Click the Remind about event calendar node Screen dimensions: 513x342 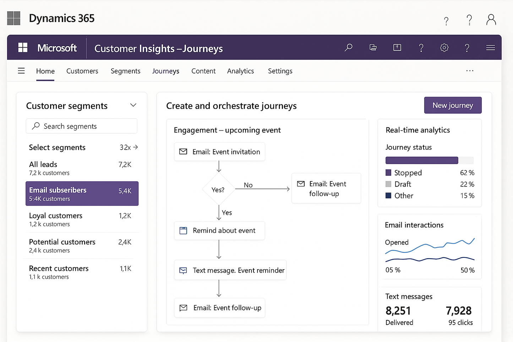tap(219, 230)
